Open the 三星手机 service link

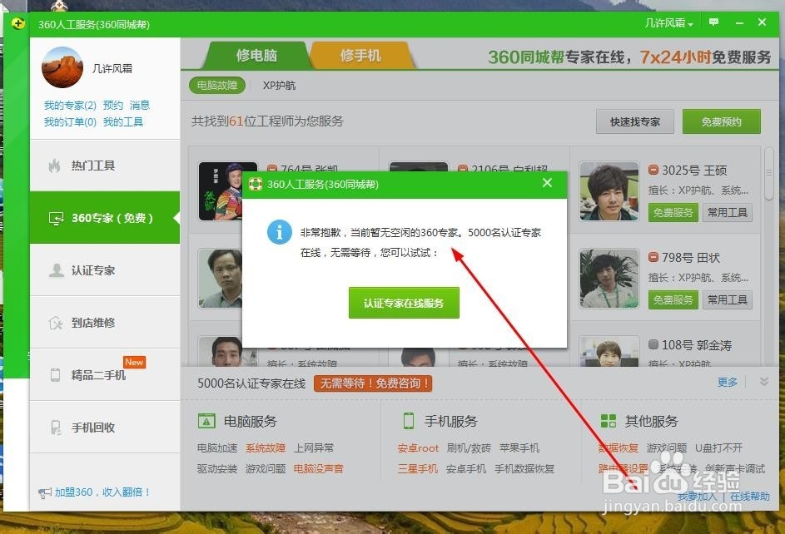tap(418, 469)
